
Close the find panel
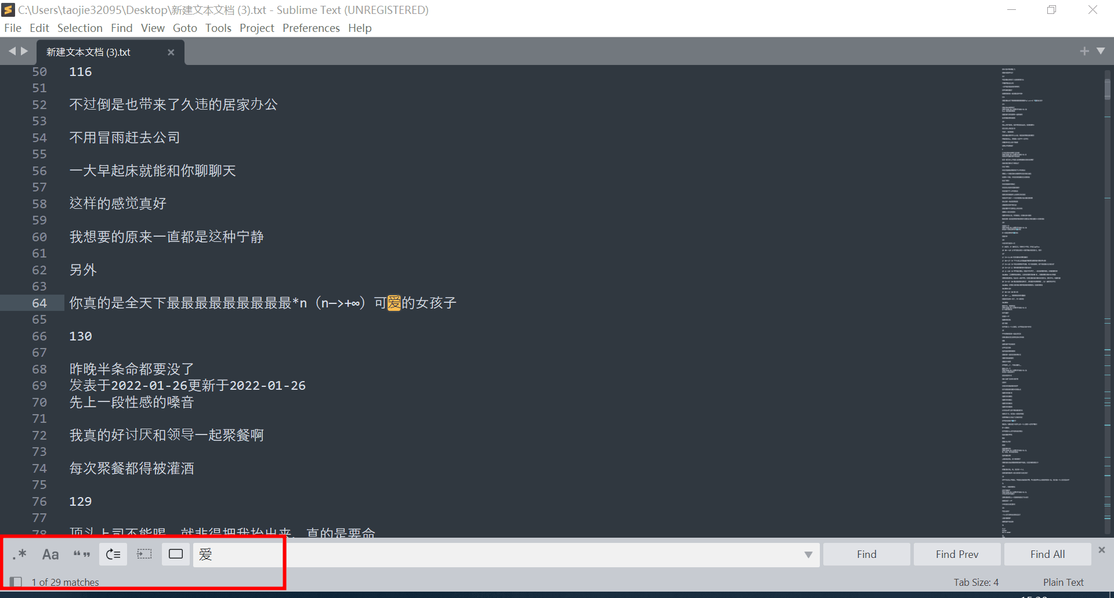[x=1102, y=550]
